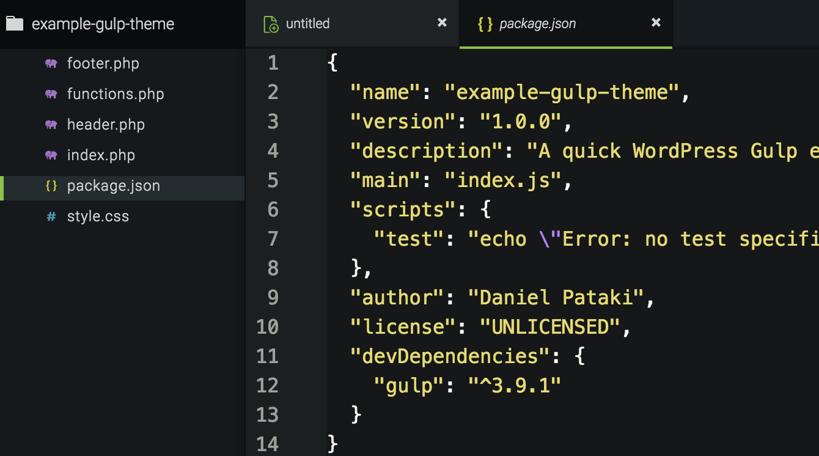Screen dimensions: 819x456
Task: Click the folder icon next to example-gulp-theme
Action: point(15,23)
